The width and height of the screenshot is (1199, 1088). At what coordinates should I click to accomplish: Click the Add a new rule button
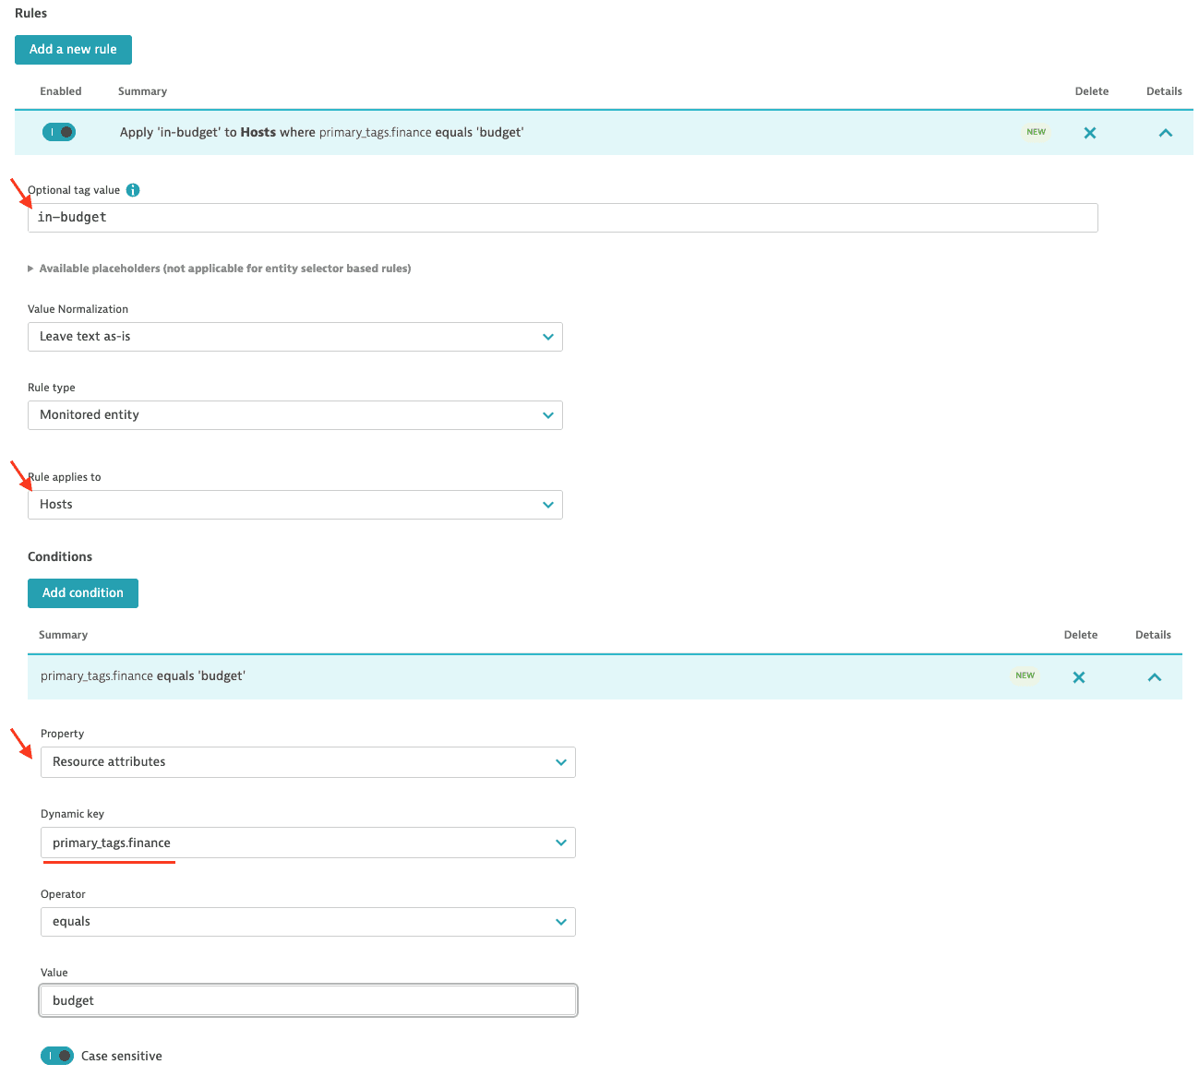click(x=73, y=50)
